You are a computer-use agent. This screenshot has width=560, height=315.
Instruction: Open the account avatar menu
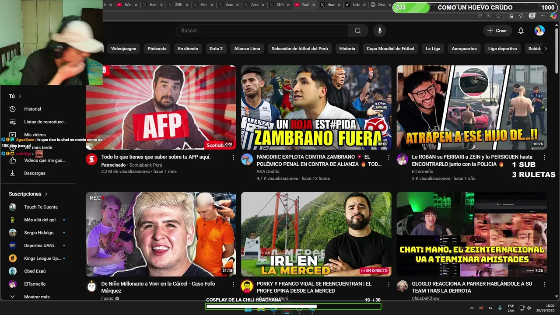539,31
